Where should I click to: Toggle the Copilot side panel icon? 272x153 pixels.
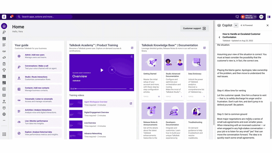(x=269, y=17)
